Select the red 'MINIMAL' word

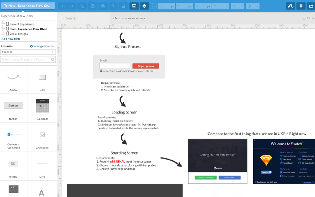click(x=119, y=162)
